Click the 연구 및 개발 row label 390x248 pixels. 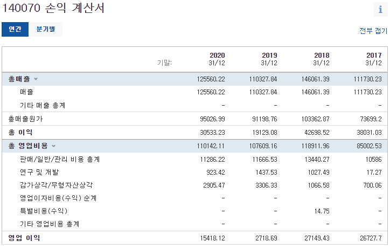pos(39,173)
